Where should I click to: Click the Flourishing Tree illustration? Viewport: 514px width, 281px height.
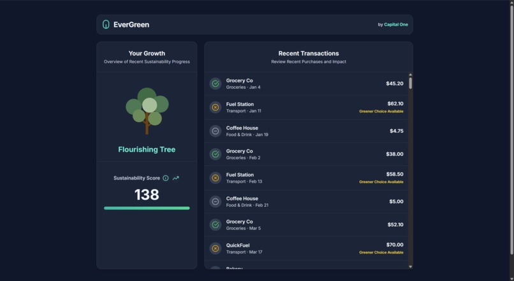pos(147,111)
